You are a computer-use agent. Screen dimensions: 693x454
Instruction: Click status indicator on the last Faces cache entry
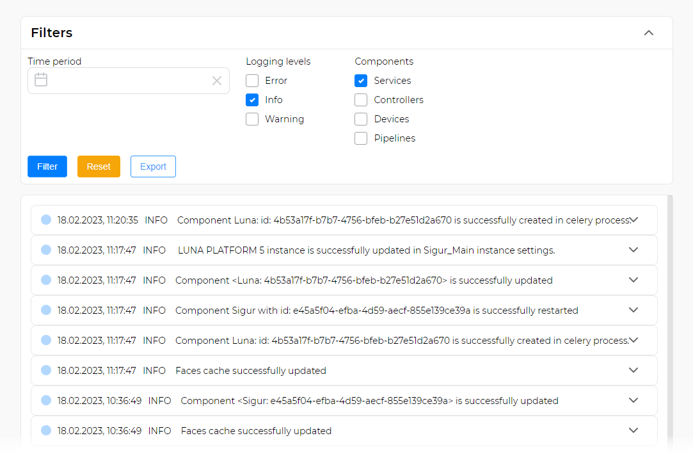point(45,430)
